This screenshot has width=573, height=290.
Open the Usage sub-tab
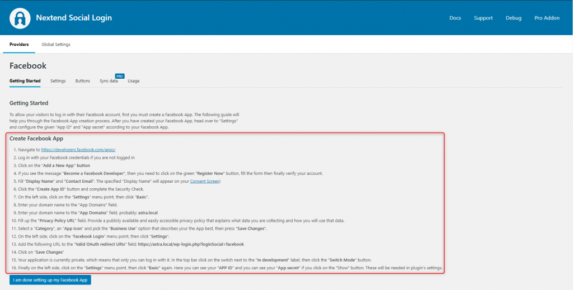pos(133,81)
